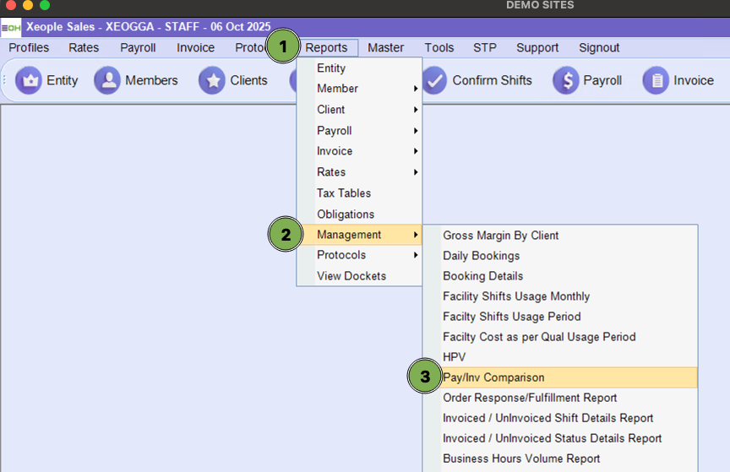Click the Confirm Shifts checkmark icon
Screen dimensions: 730x472
pos(434,80)
